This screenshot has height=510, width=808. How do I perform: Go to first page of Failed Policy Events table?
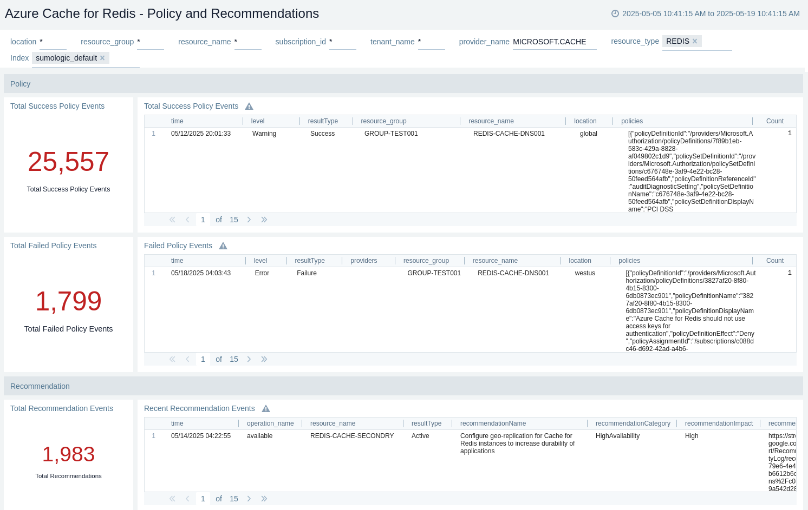tap(172, 359)
